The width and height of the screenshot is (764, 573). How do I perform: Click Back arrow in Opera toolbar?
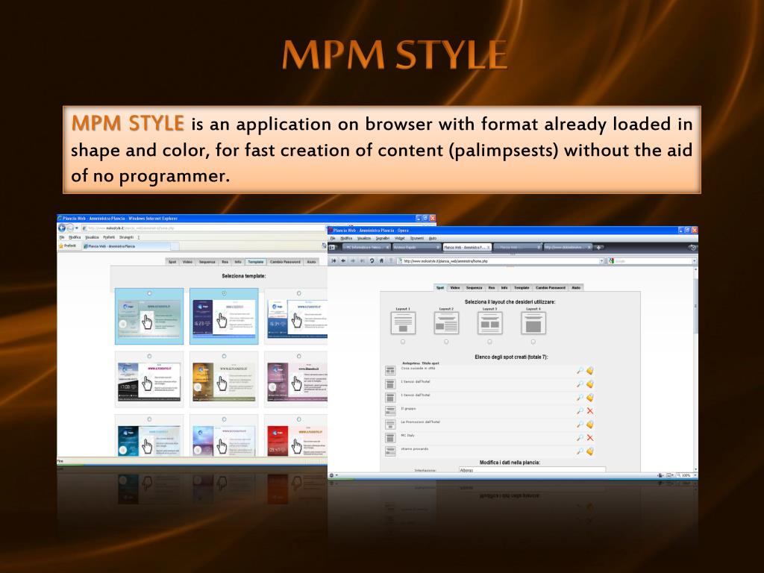point(343,260)
